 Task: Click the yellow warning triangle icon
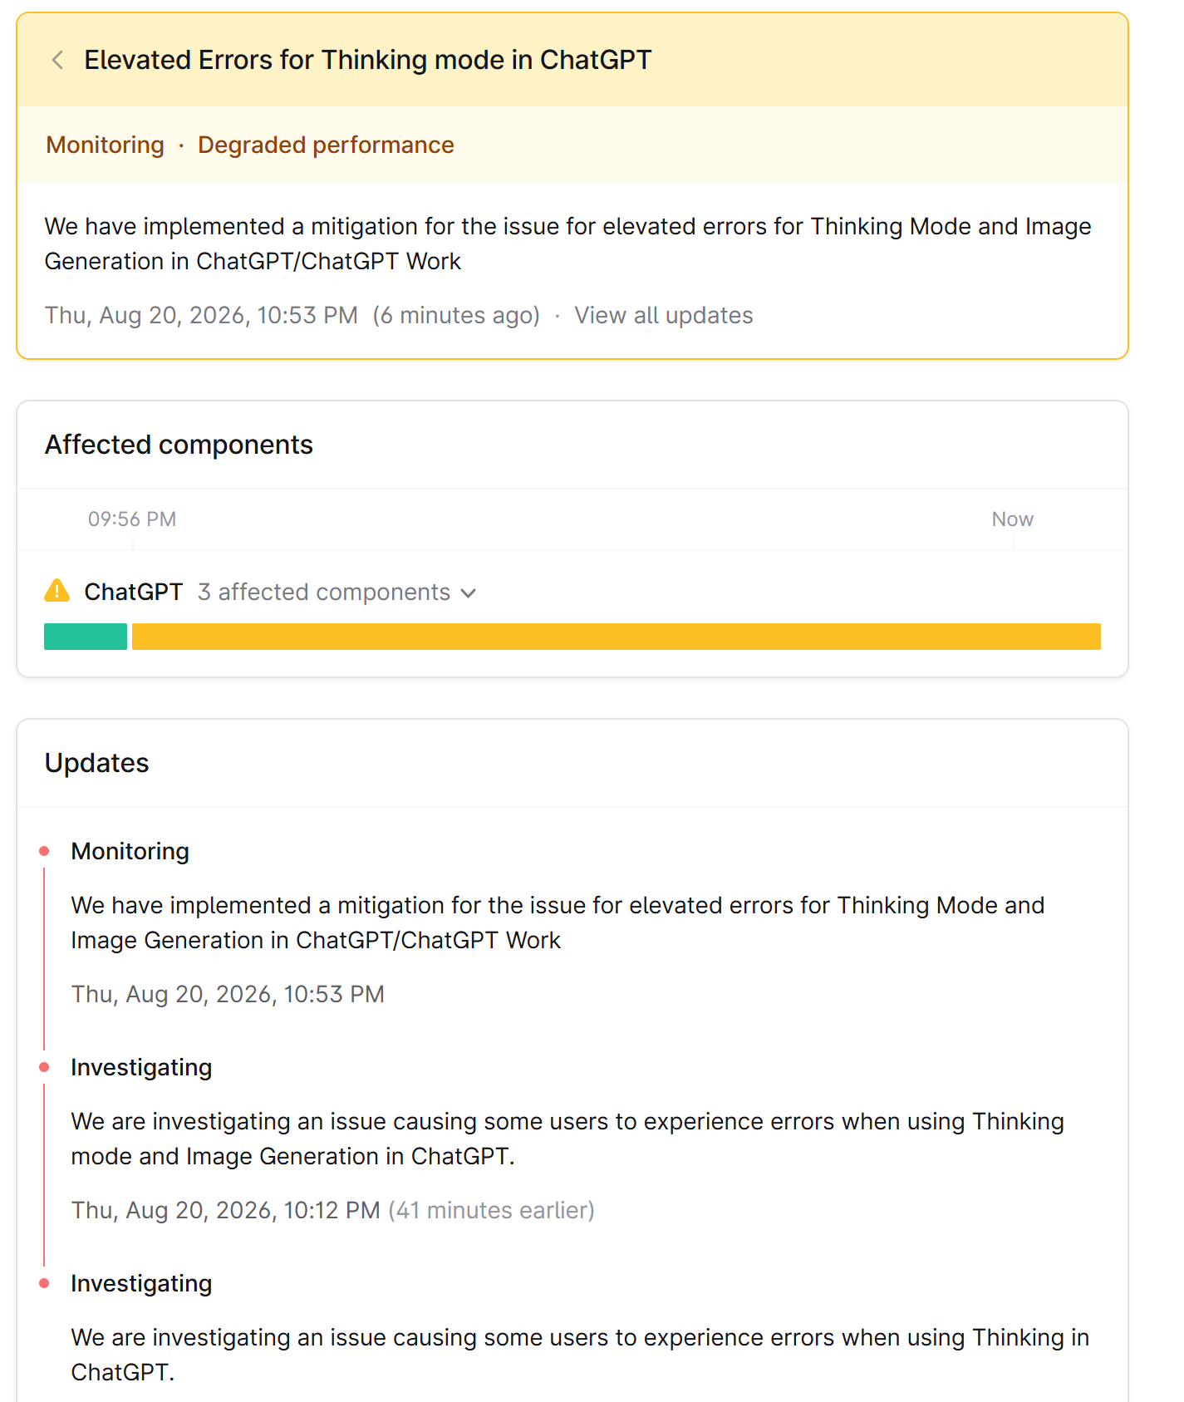tap(56, 591)
